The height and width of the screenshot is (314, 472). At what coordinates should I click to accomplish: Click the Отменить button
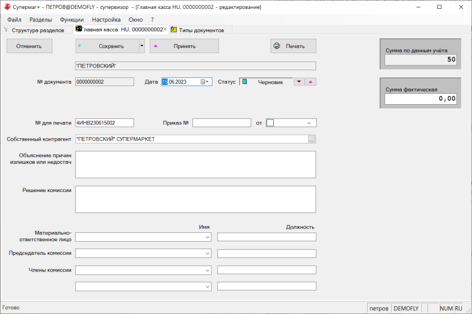pyautogui.click(x=29, y=46)
